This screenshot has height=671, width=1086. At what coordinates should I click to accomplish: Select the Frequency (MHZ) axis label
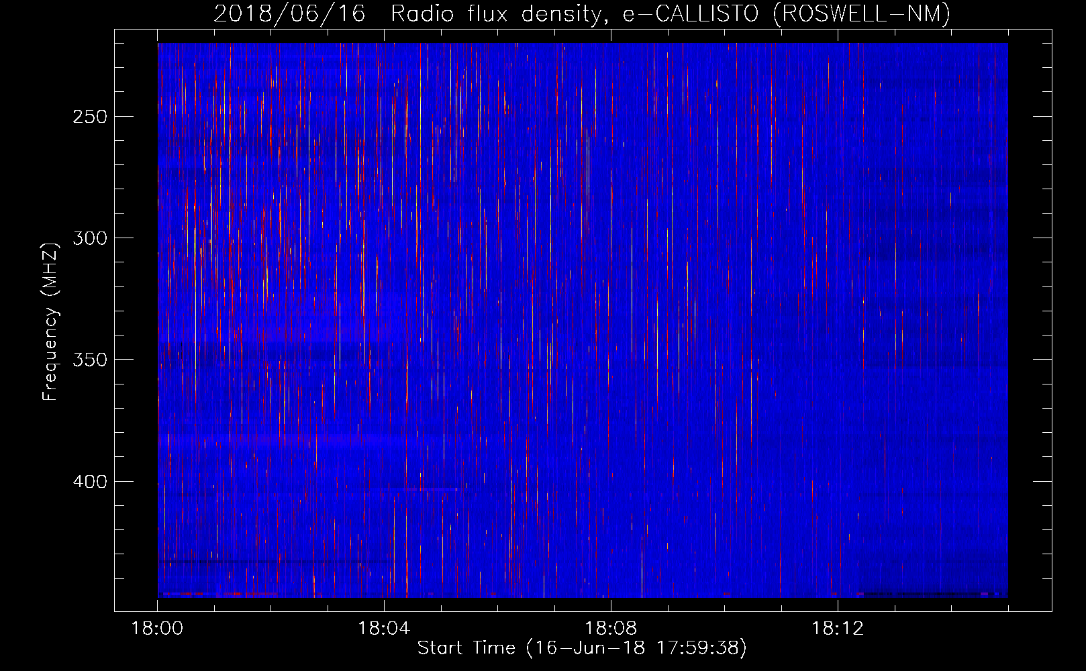(50, 321)
